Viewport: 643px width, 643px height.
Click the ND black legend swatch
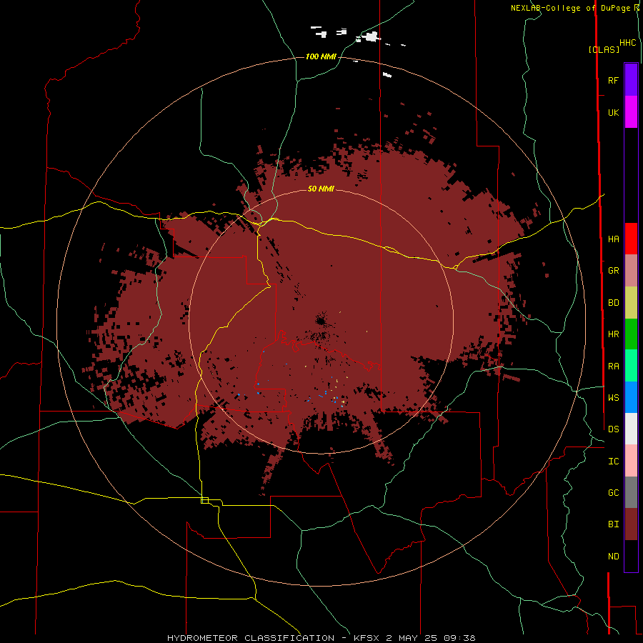click(631, 556)
